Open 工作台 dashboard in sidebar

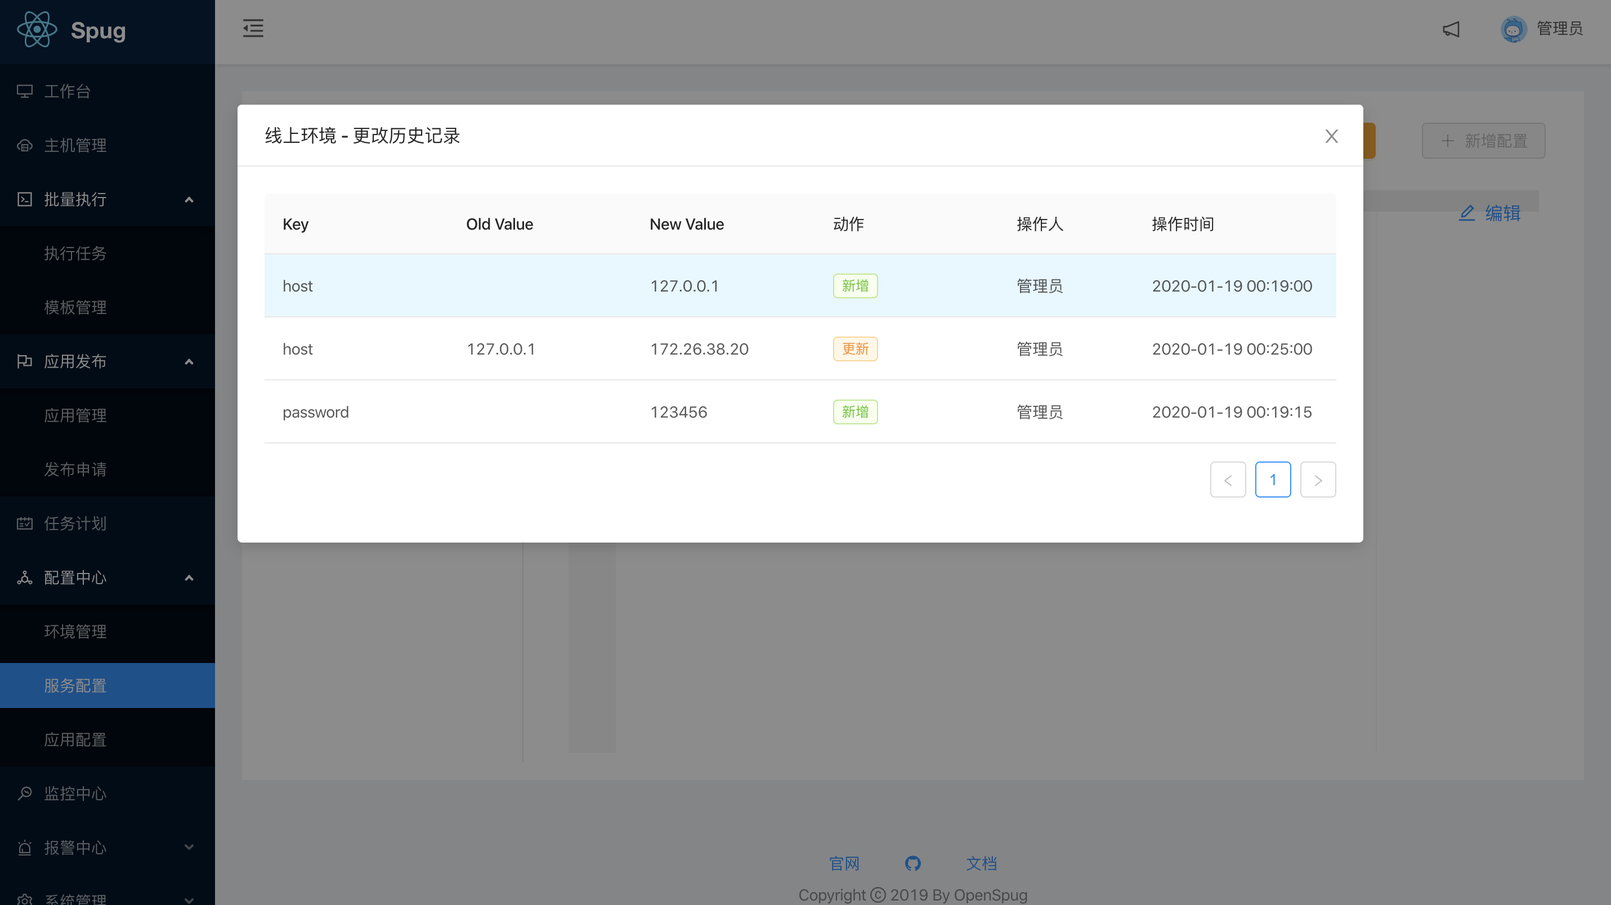pyautogui.click(x=68, y=91)
